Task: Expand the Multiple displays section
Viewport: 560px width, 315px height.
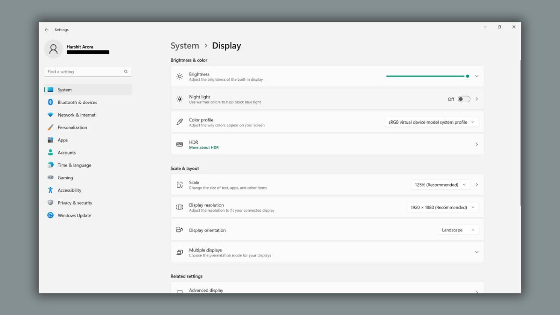Action: [476, 252]
